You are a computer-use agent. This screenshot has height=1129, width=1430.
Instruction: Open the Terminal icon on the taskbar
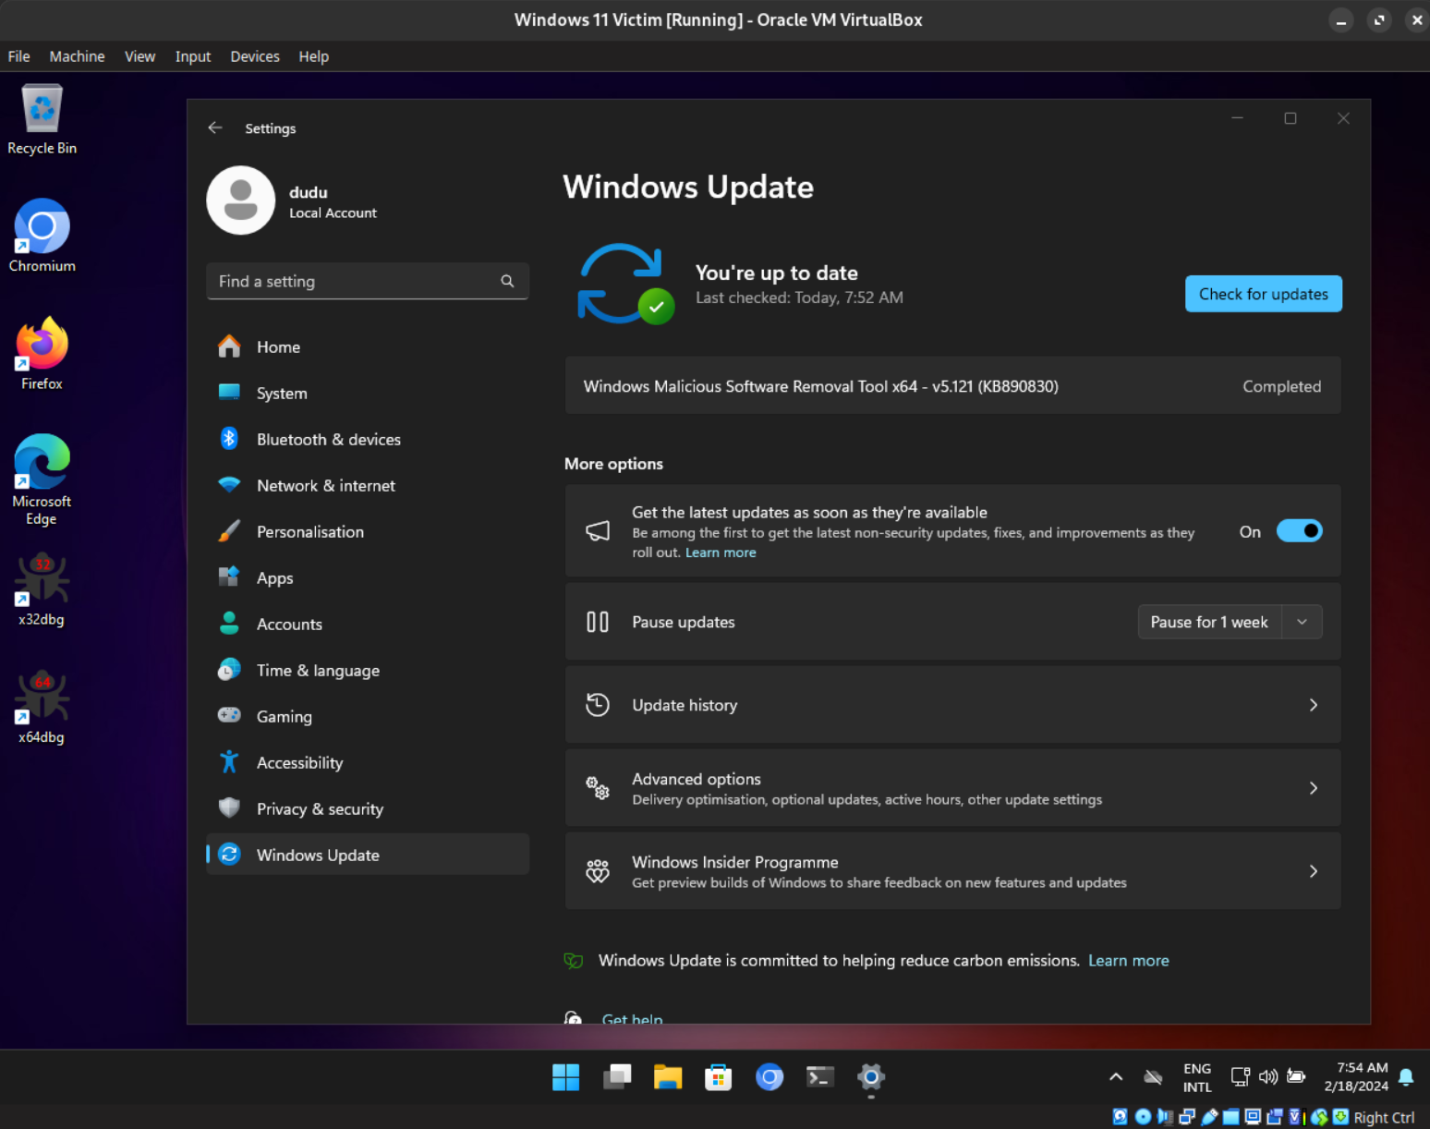click(x=819, y=1076)
